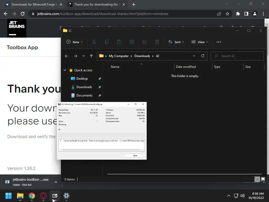Open File Explorer from the taskbar

tap(20, 196)
